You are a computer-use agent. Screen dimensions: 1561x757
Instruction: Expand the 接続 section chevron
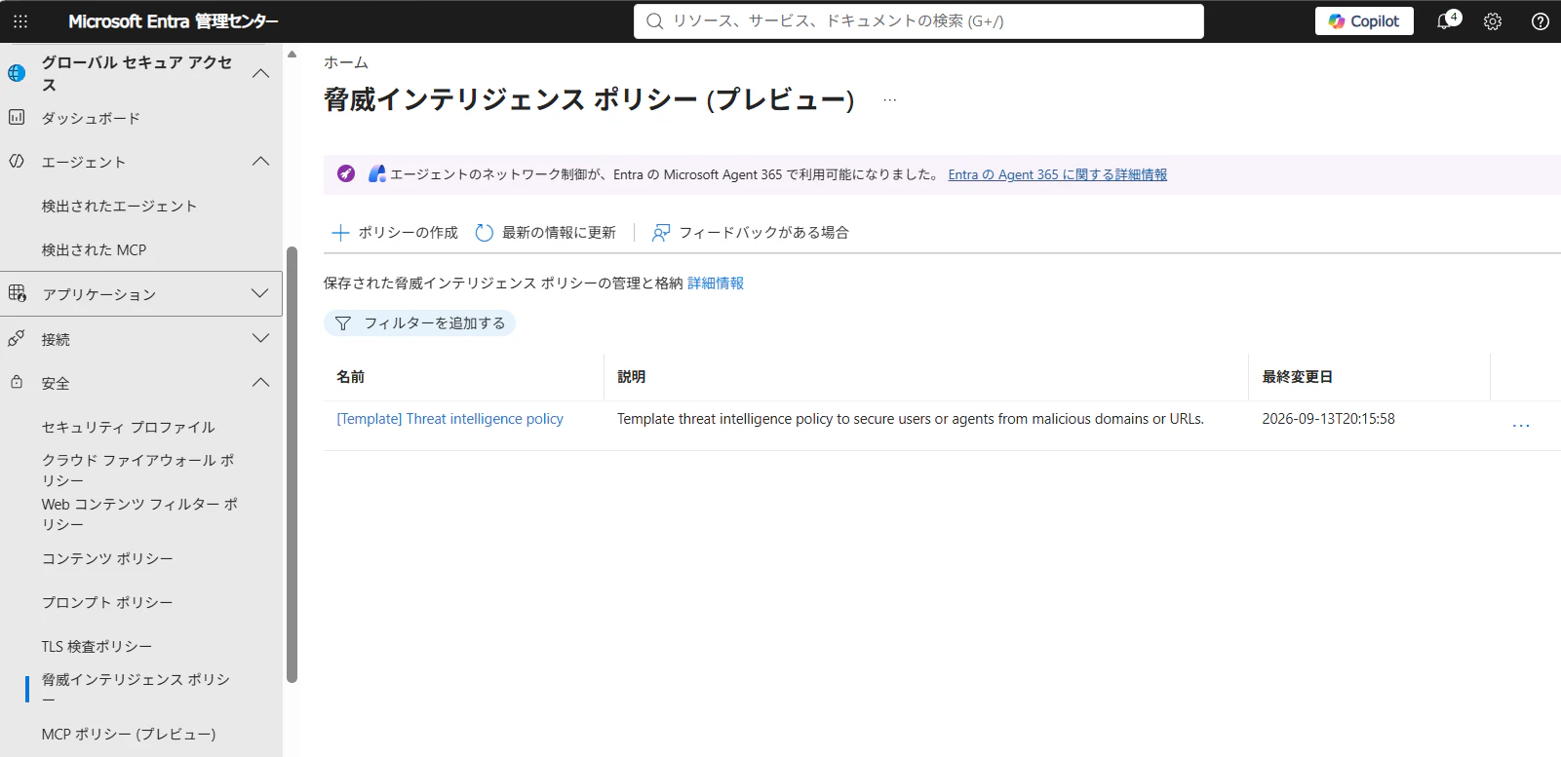(260, 338)
